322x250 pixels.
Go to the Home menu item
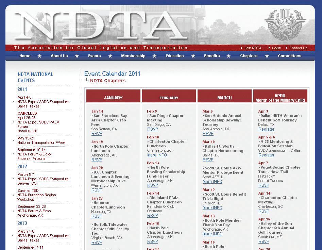[x=25, y=56]
